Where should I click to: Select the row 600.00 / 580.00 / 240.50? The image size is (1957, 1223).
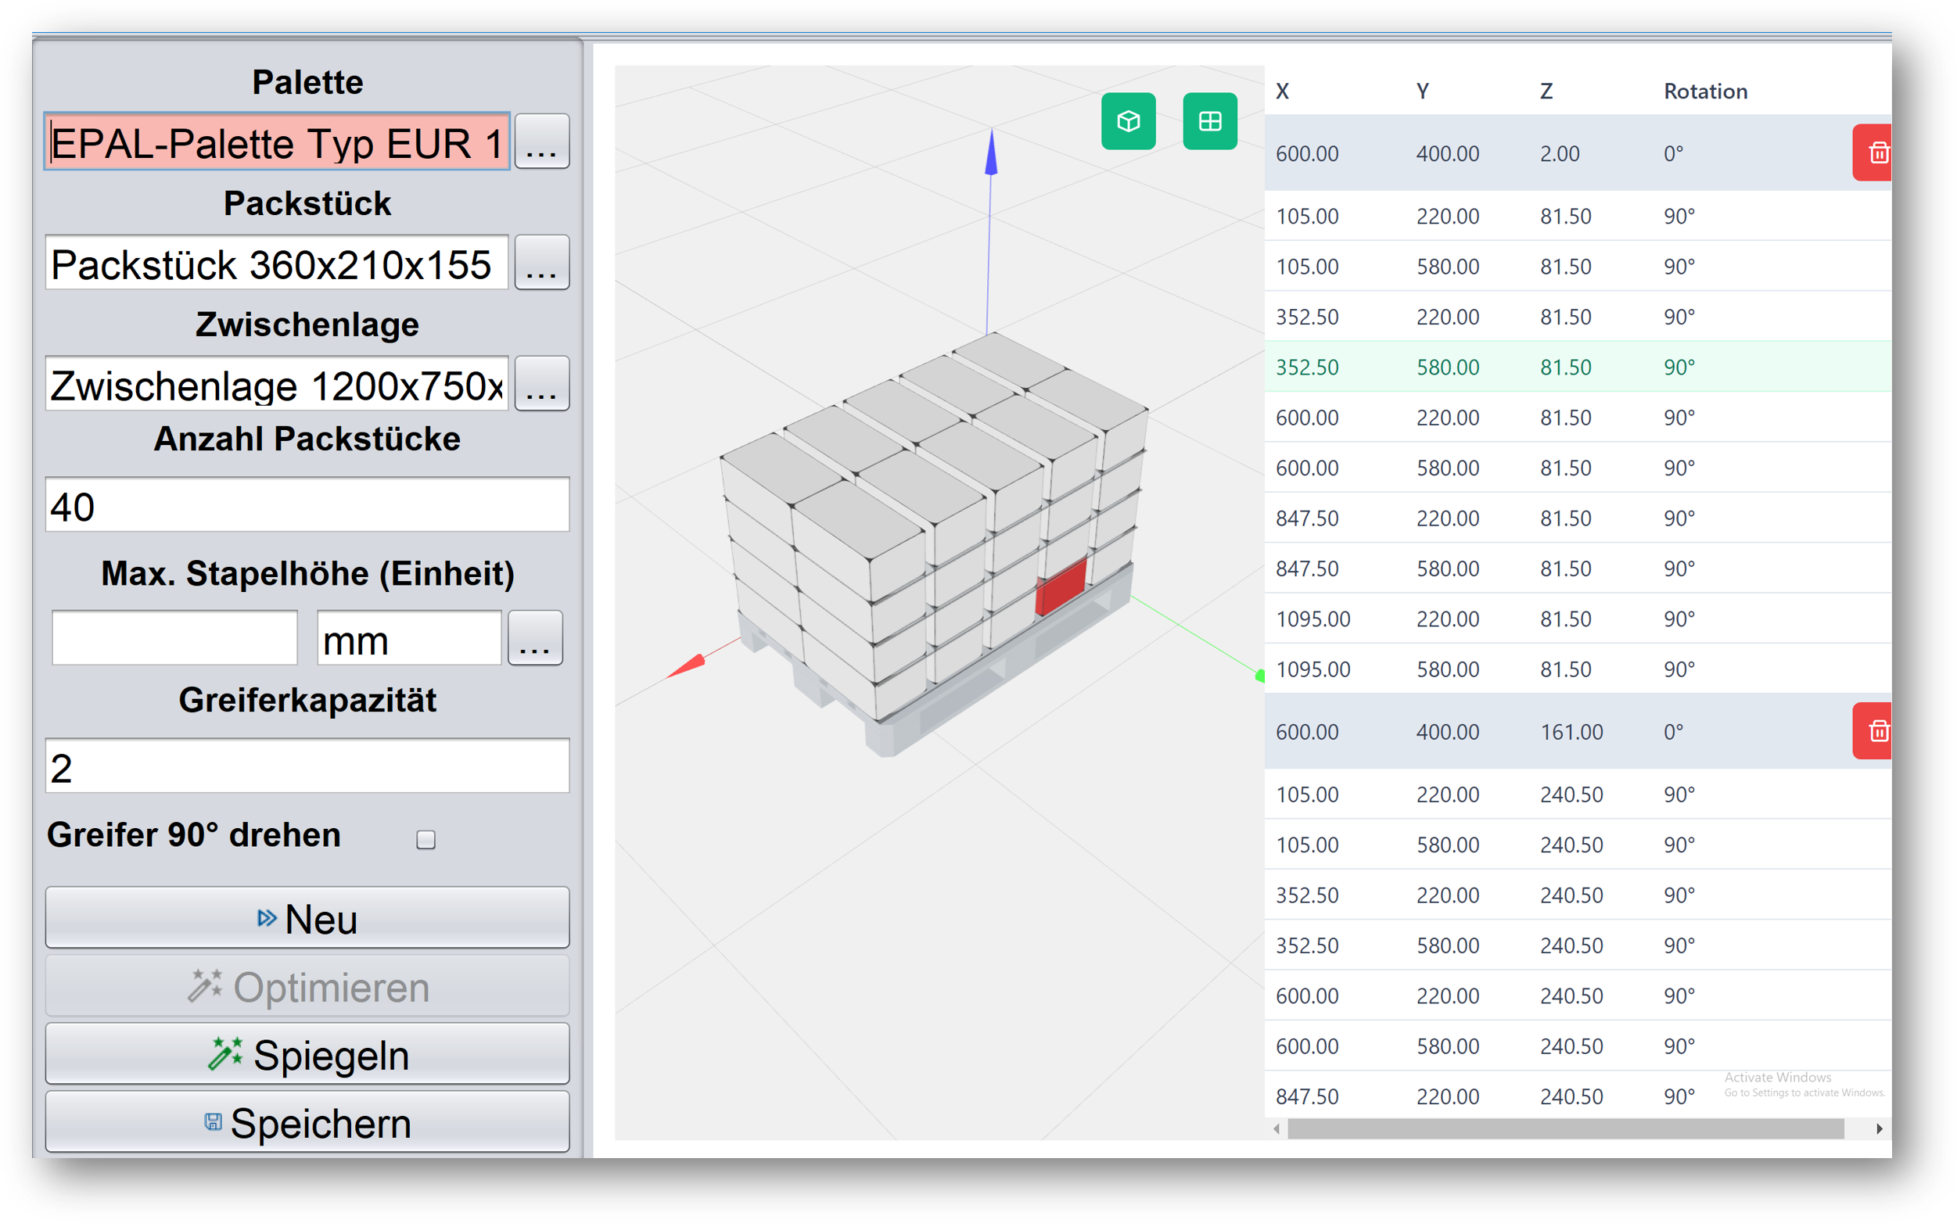pos(1578,1045)
